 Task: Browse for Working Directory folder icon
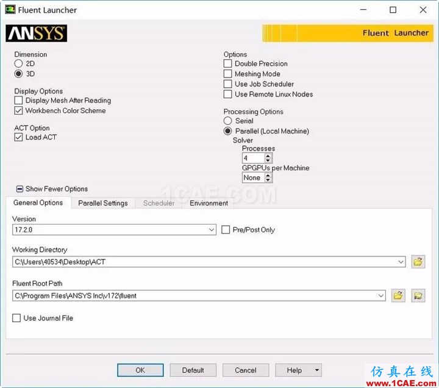418,262
